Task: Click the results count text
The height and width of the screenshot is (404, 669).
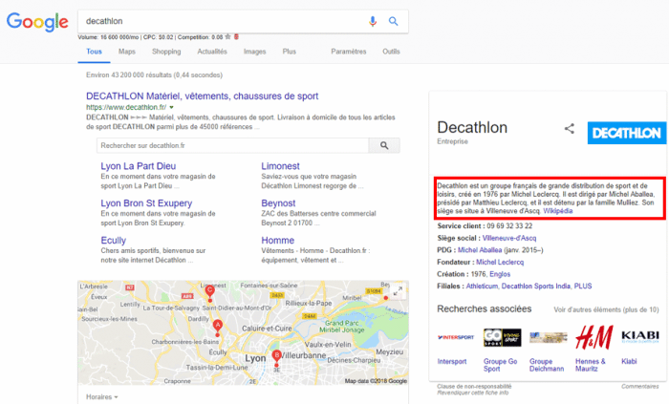Action: coord(154,75)
